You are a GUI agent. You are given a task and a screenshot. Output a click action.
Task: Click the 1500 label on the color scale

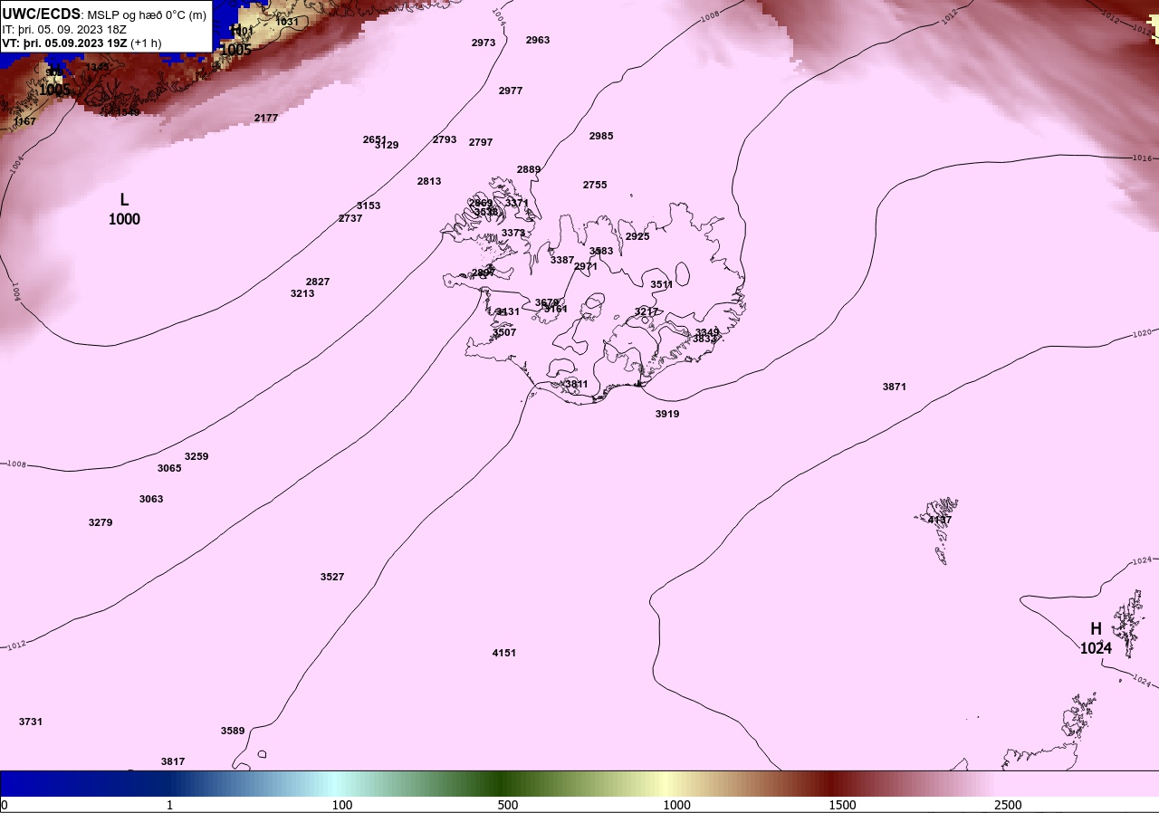point(843,805)
